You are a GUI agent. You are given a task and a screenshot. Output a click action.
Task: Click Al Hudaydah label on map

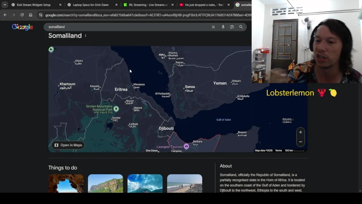click(x=163, y=95)
